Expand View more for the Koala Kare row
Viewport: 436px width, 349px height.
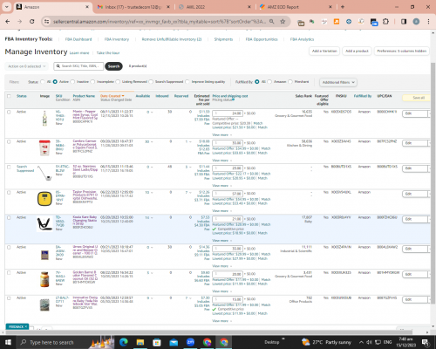pyautogui.click(x=221, y=241)
